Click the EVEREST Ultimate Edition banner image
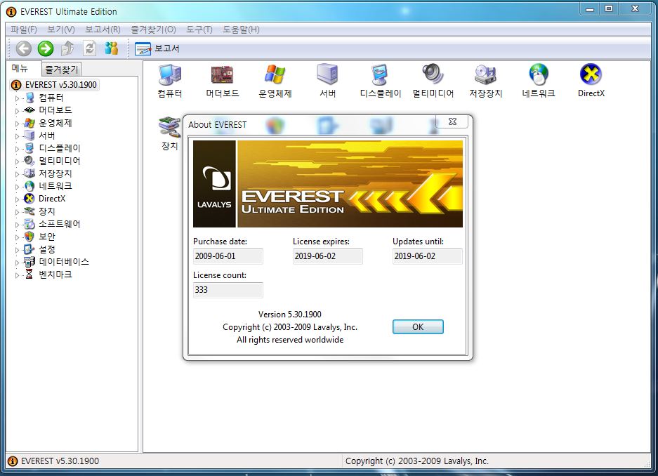 328,184
